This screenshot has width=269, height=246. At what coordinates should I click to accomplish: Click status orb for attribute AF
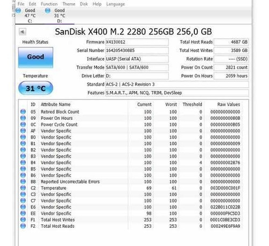pyautogui.click(x=23, y=131)
